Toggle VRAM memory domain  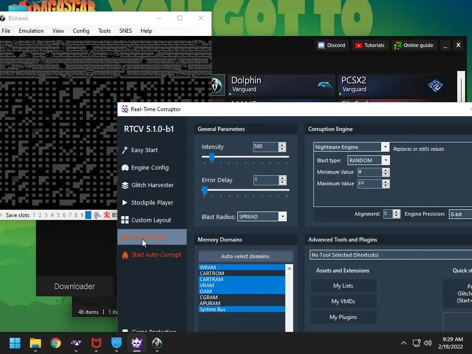[242, 285]
